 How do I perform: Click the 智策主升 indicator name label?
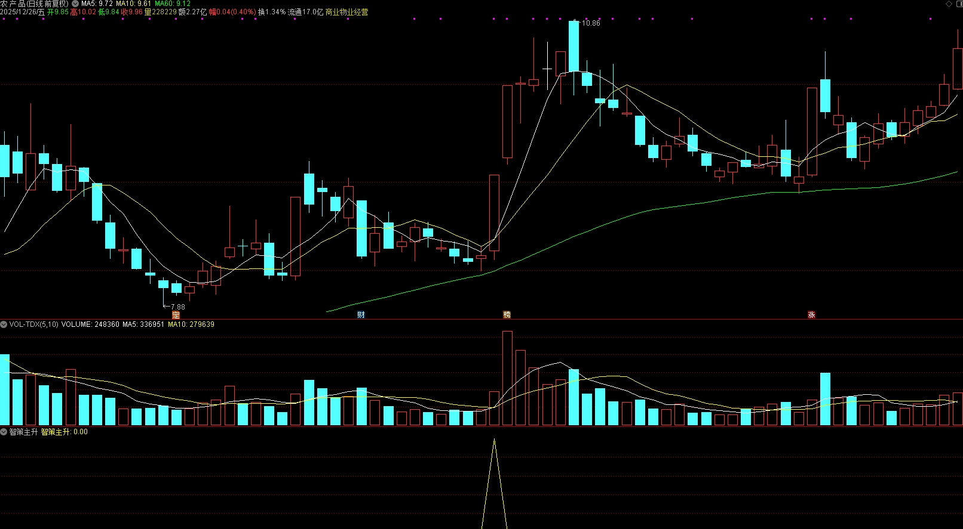tap(23, 432)
